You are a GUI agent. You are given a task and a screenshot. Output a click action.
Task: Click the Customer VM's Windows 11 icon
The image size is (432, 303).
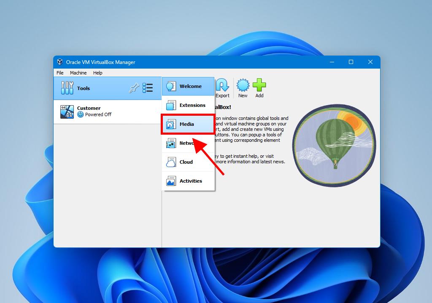[67, 112]
